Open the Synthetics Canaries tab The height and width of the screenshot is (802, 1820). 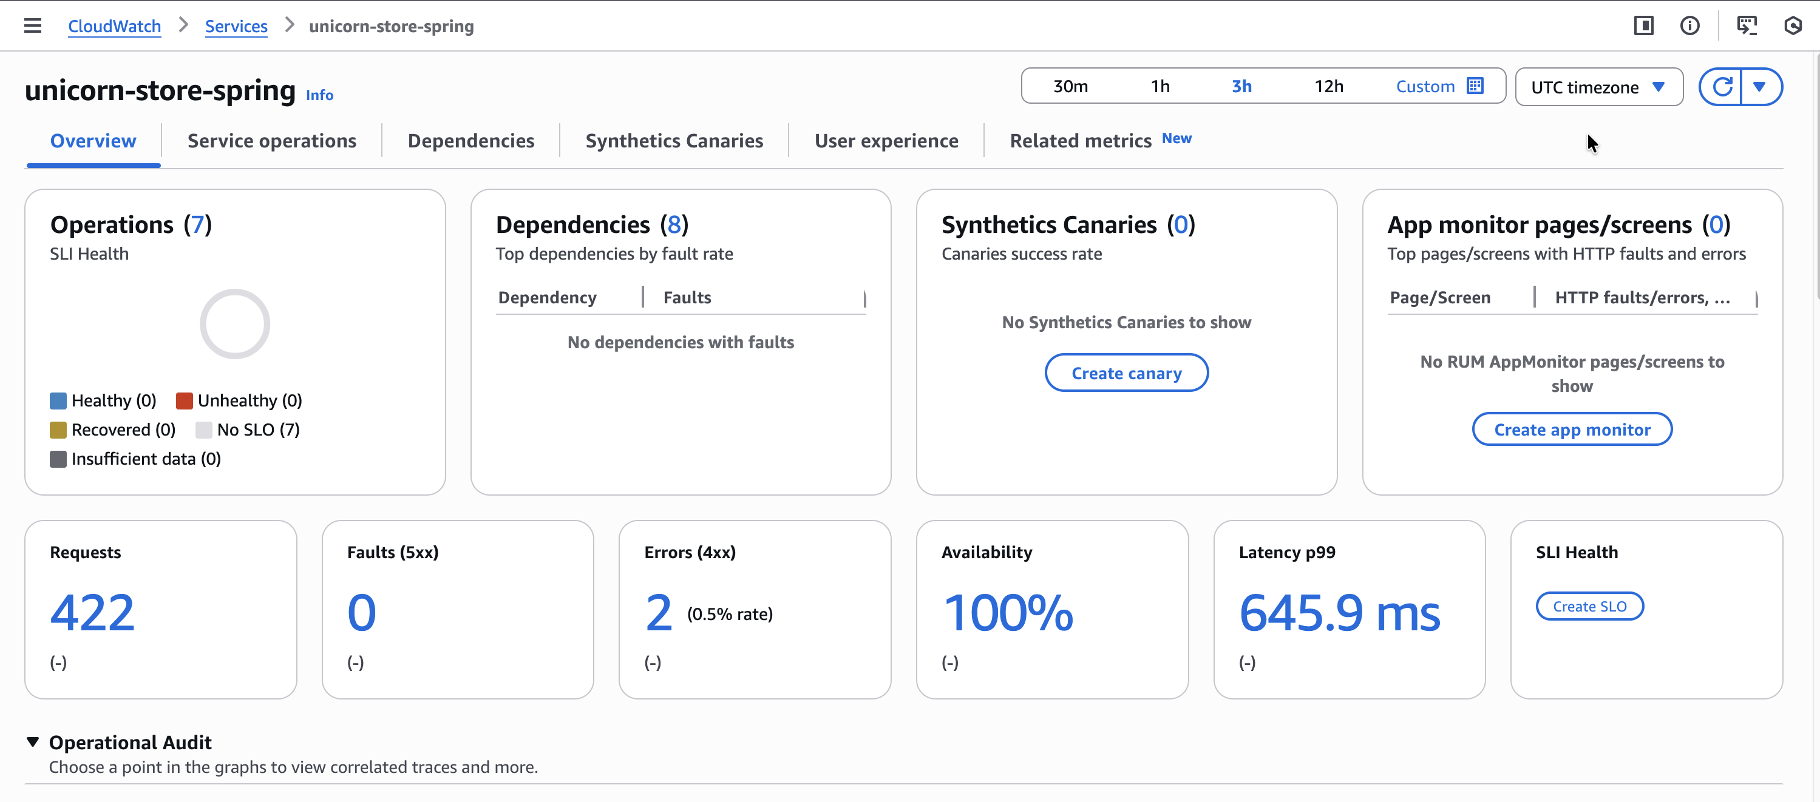point(673,141)
